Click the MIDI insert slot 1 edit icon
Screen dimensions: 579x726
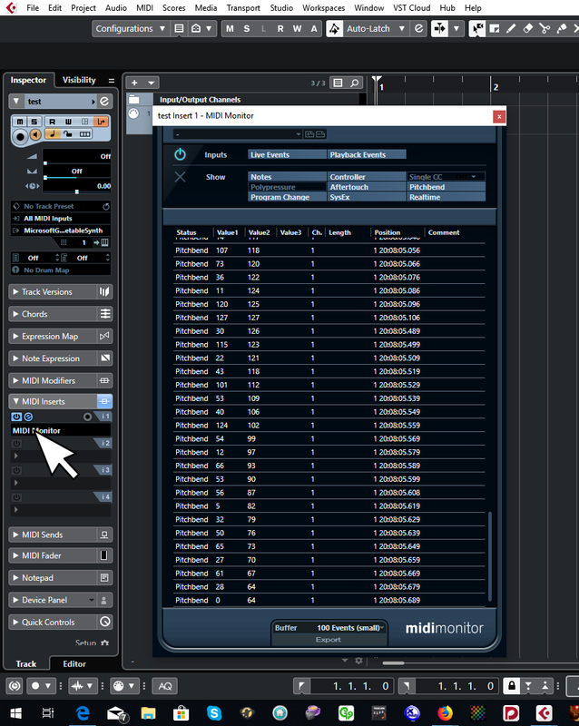28,417
